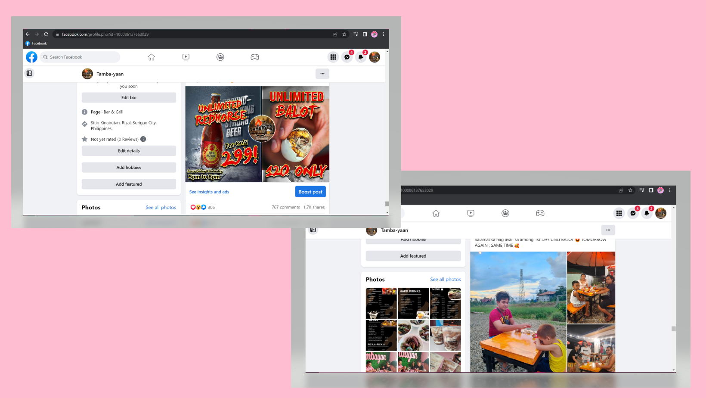Open Facebook Gaming in the lower-right window
Viewport: 706px width, 398px height.
coord(540,213)
